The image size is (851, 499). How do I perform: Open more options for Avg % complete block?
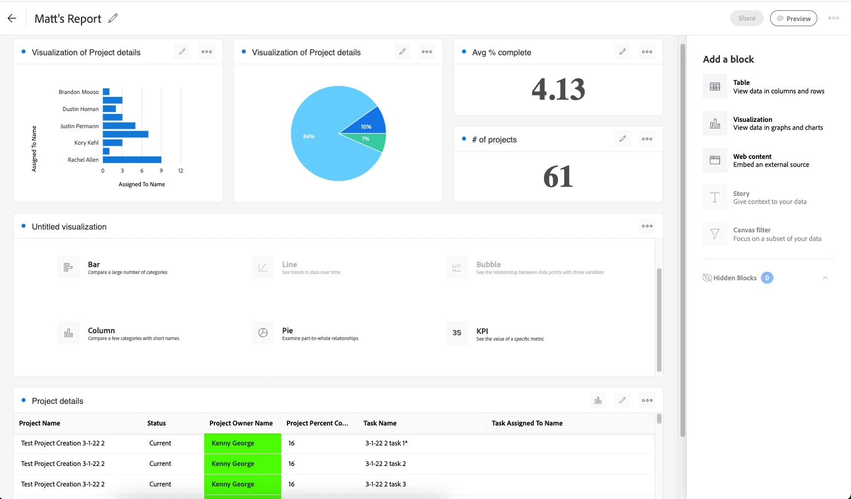pos(647,52)
